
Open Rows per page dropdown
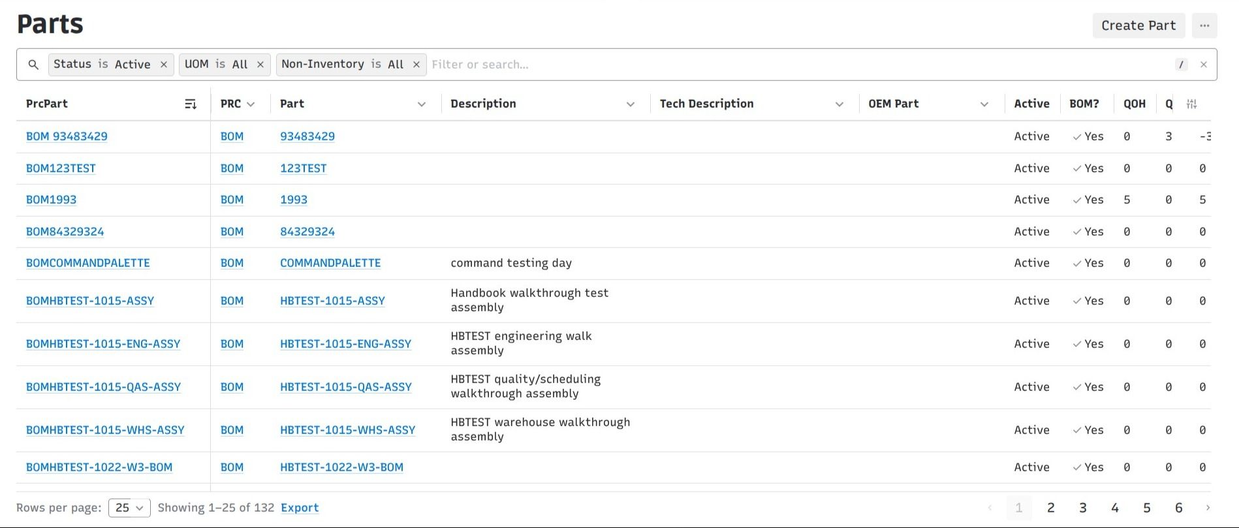coord(129,508)
